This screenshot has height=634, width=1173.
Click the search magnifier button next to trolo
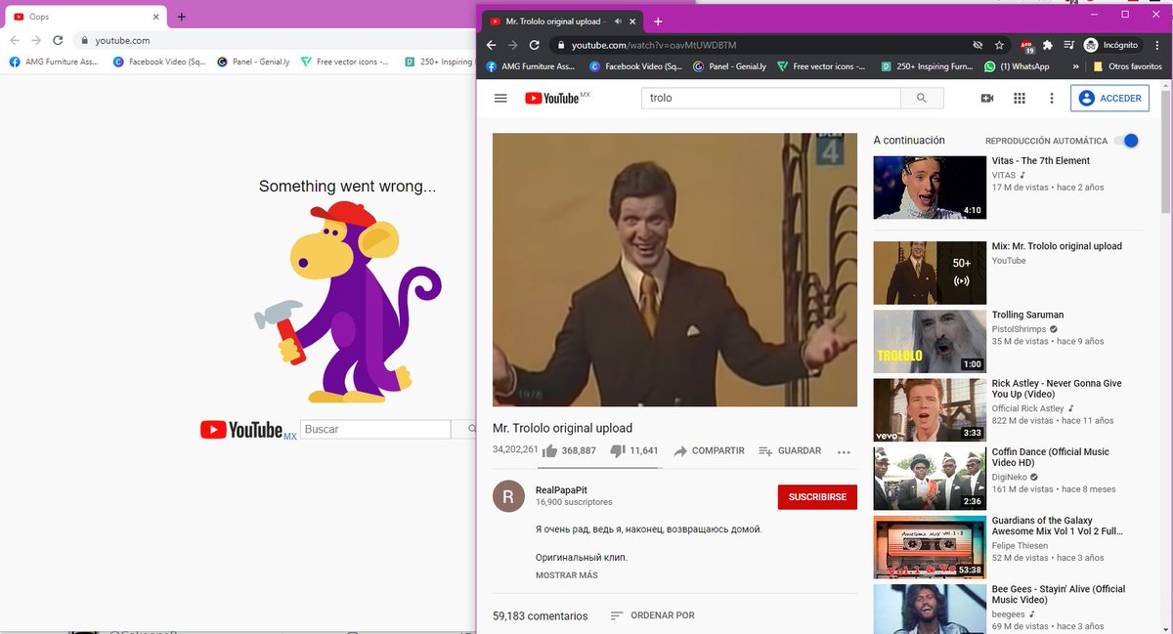922,98
